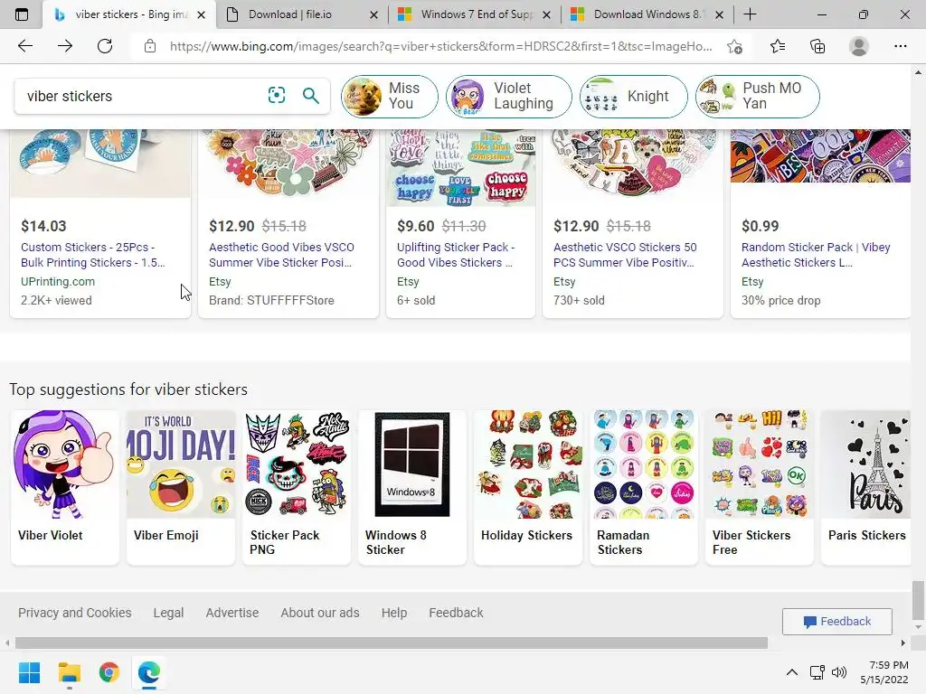
Task: Open the Advertise footer link
Action: [232, 613]
